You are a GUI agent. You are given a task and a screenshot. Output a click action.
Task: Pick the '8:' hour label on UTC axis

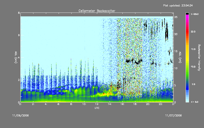point(71,104)
